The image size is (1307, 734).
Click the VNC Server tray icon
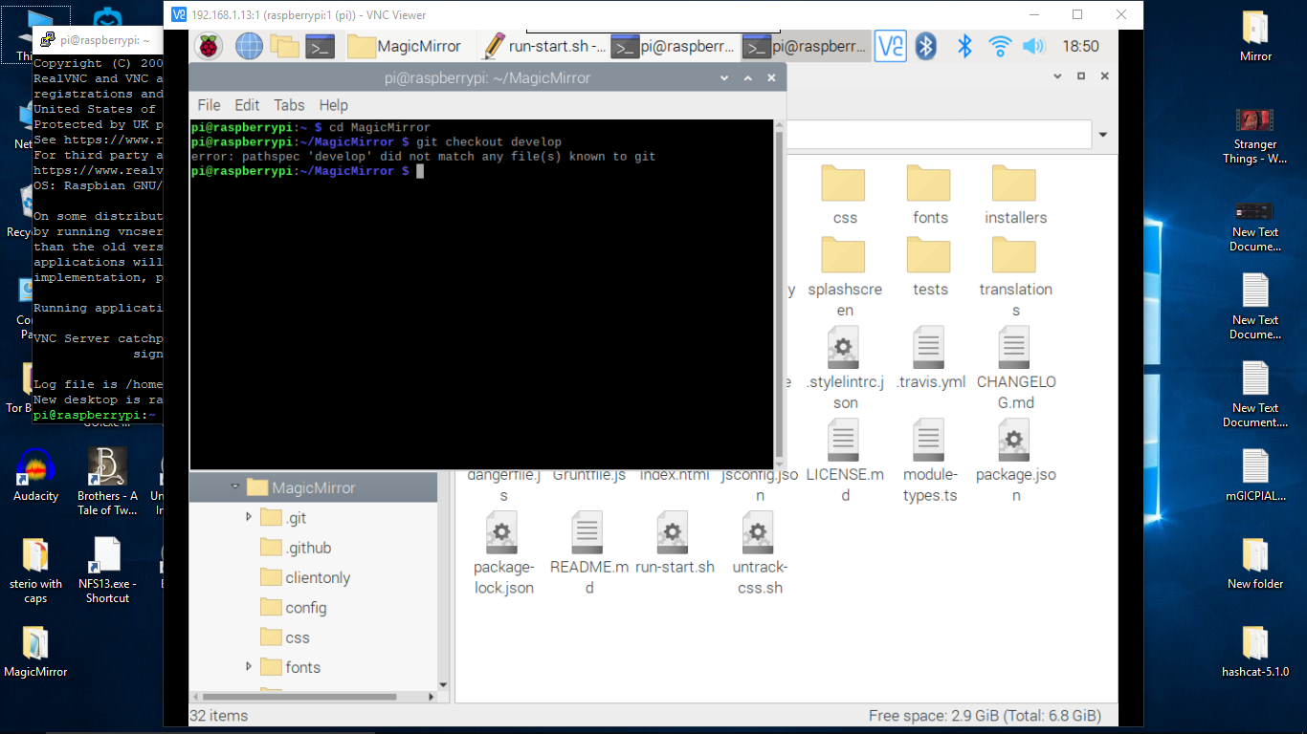point(889,46)
